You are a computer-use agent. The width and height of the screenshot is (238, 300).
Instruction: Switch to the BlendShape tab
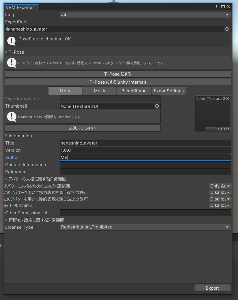pyautogui.click(x=134, y=91)
